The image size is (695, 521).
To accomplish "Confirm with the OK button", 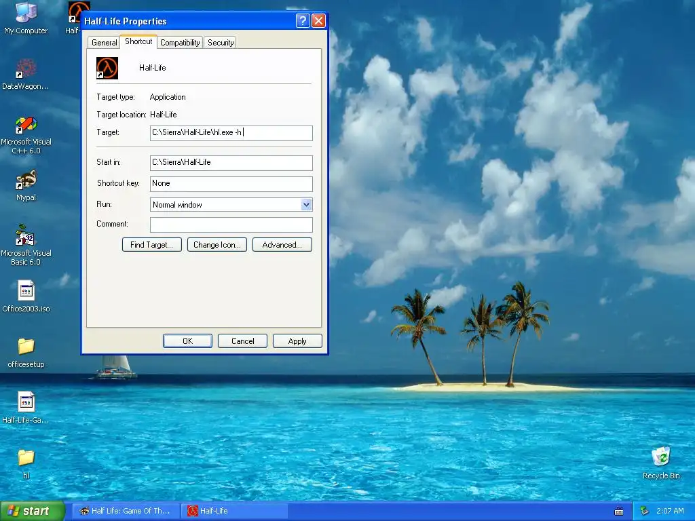I will [x=187, y=341].
